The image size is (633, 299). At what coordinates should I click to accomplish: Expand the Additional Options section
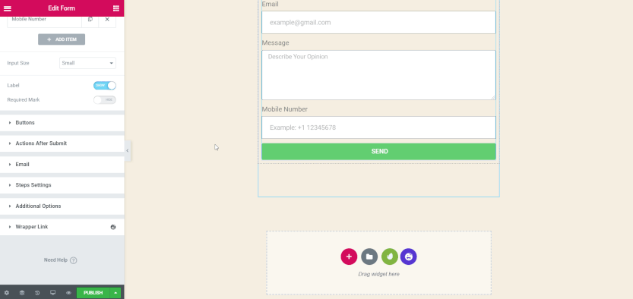(x=62, y=206)
